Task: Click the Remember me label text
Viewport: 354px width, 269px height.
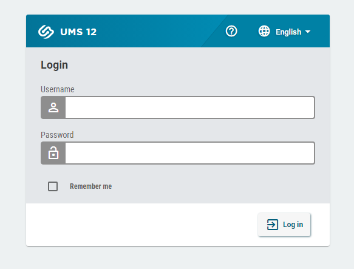Action: click(90, 186)
